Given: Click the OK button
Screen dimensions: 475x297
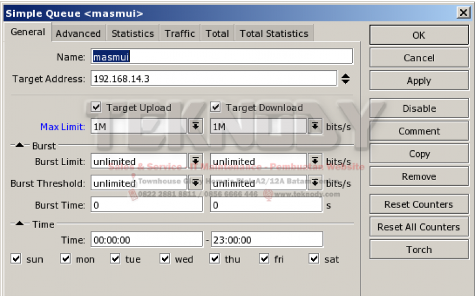Looking at the screenshot, I should (x=419, y=35).
